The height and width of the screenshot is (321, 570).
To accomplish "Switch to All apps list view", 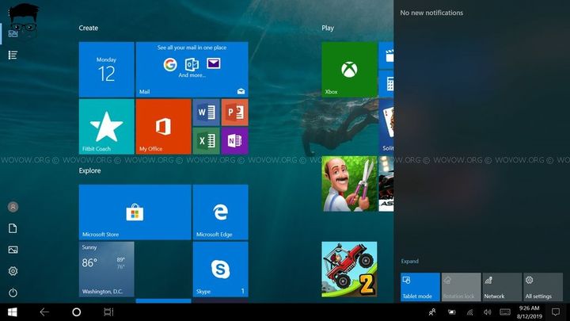I will (x=13, y=55).
